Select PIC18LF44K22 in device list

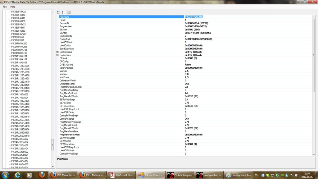(x=18, y=11)
